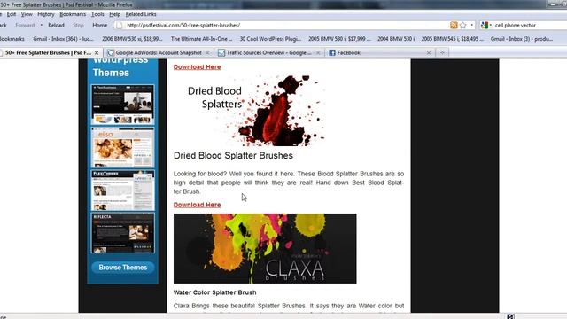Image resolution: width=567 pixels, height=319 pixels.
Task: Open a new tab with the plus button
Action: pos(442,53)
